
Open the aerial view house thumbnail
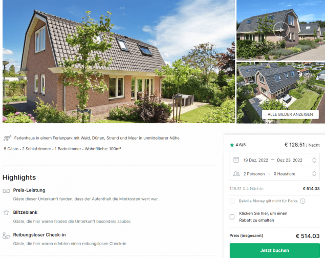(281, 93)
